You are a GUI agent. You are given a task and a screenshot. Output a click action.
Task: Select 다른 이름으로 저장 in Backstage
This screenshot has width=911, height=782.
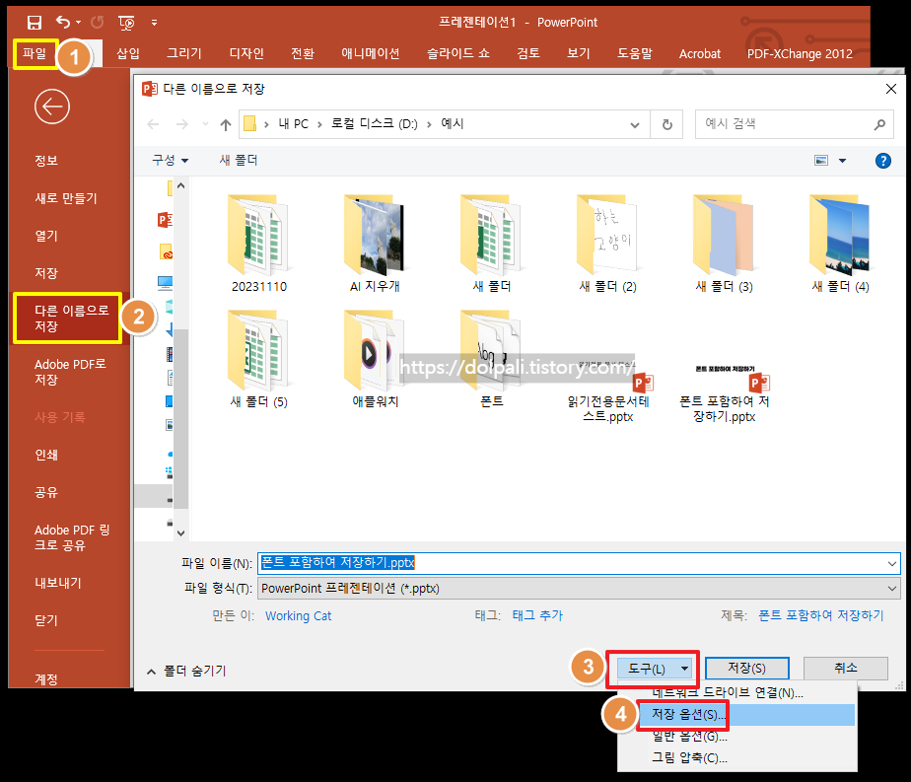[x=68, y=319]
